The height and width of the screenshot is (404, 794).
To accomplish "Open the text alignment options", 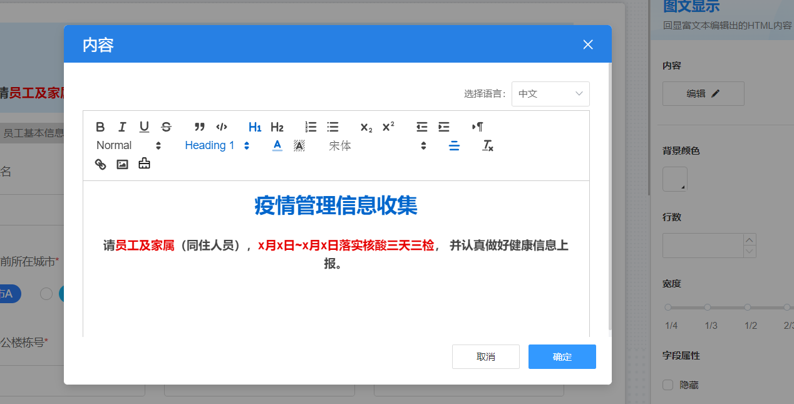I will 455,145.
